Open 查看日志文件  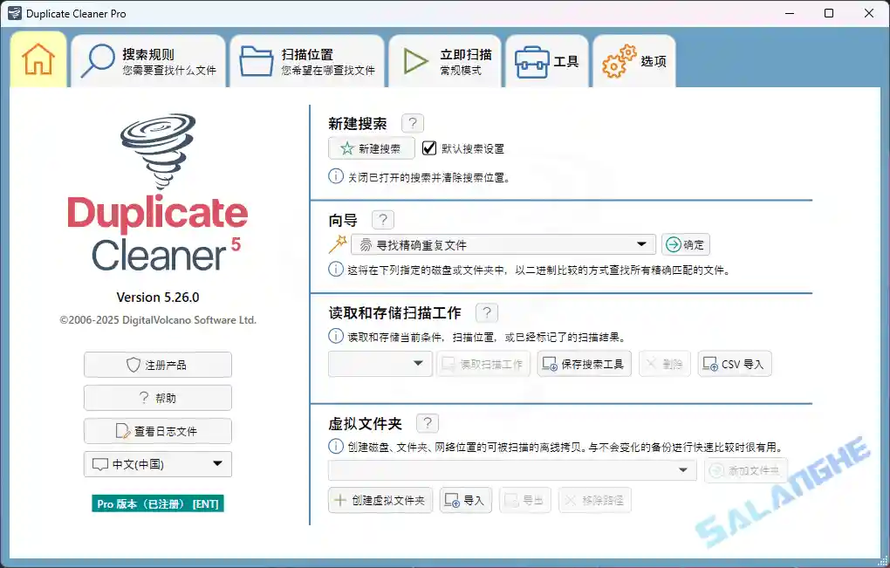coord(157,430)
